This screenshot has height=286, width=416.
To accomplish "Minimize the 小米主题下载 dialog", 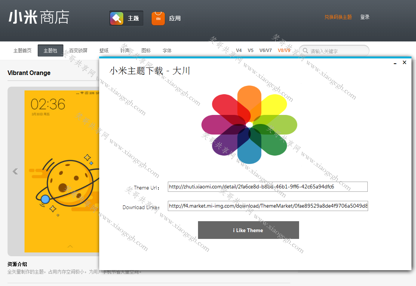I will coord(395,63).
